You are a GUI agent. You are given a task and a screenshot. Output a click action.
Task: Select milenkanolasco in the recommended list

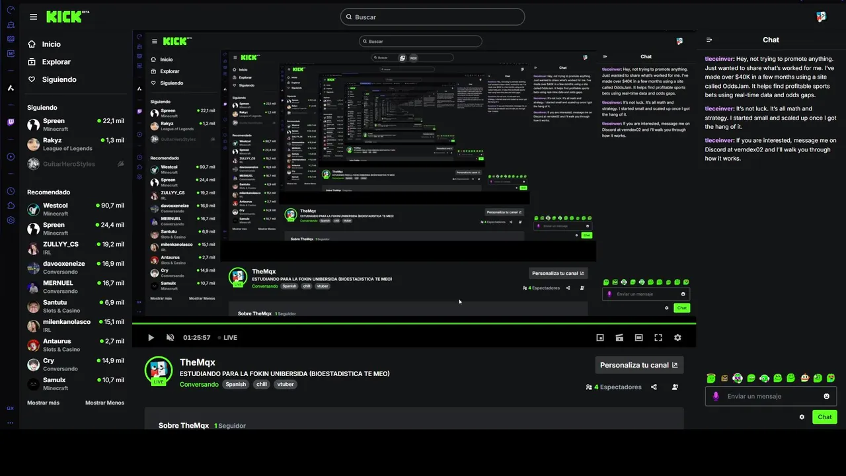(75, 325)
